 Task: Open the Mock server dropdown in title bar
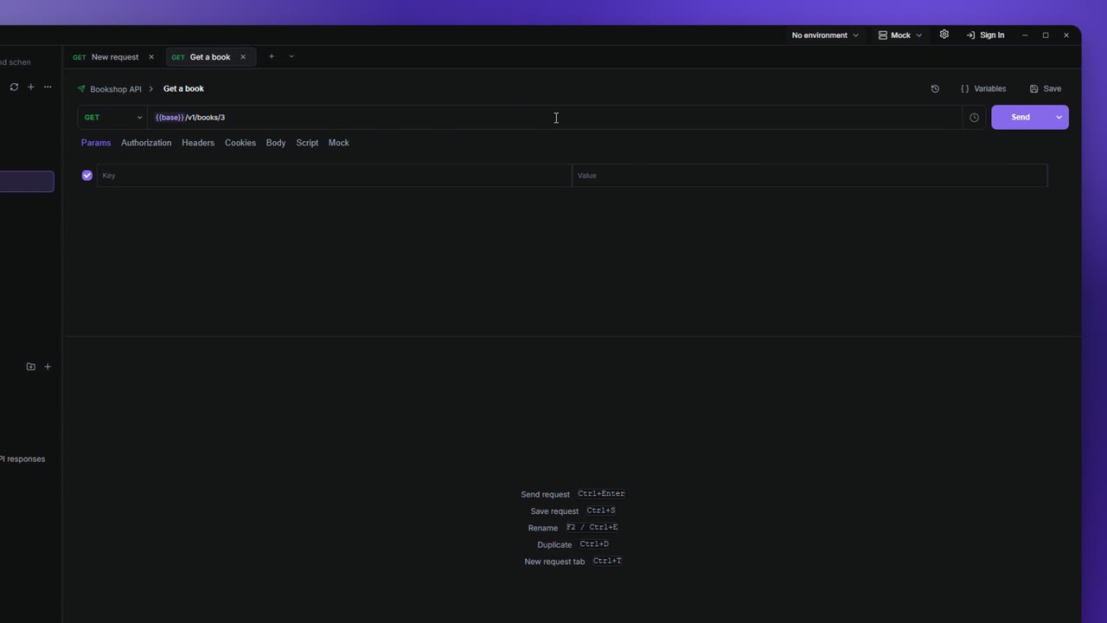pyautogui.click(x=899, y=35)
